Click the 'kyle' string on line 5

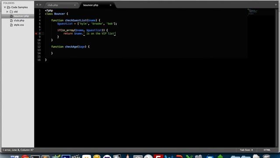(x=83, y=24)
